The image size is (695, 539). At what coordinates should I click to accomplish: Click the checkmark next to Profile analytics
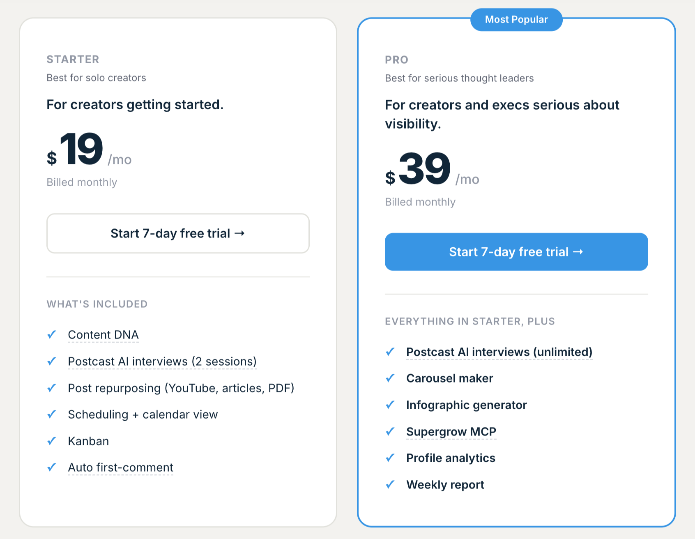390,458
